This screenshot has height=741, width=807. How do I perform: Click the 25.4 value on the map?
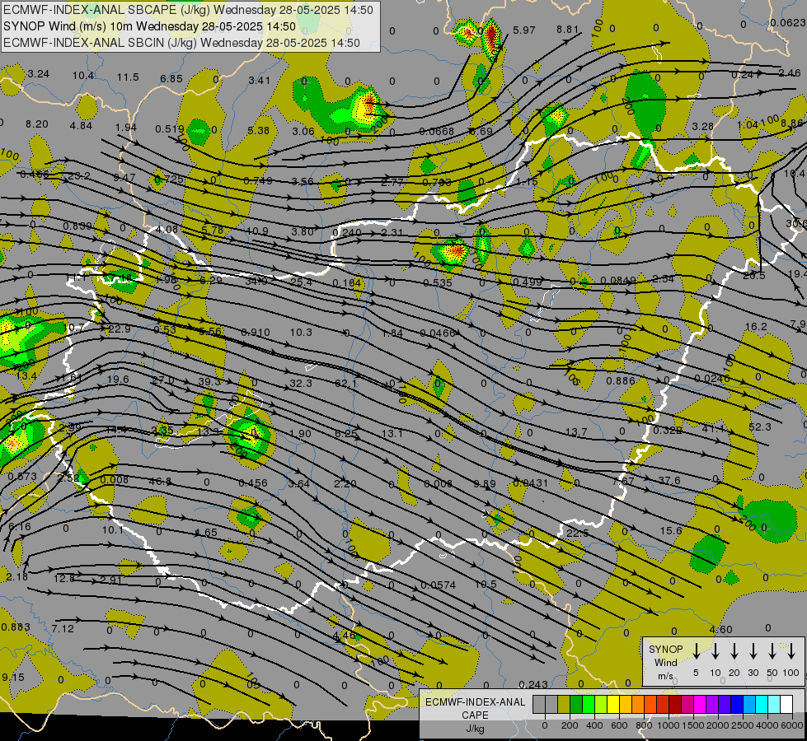(x=301, y=282)
